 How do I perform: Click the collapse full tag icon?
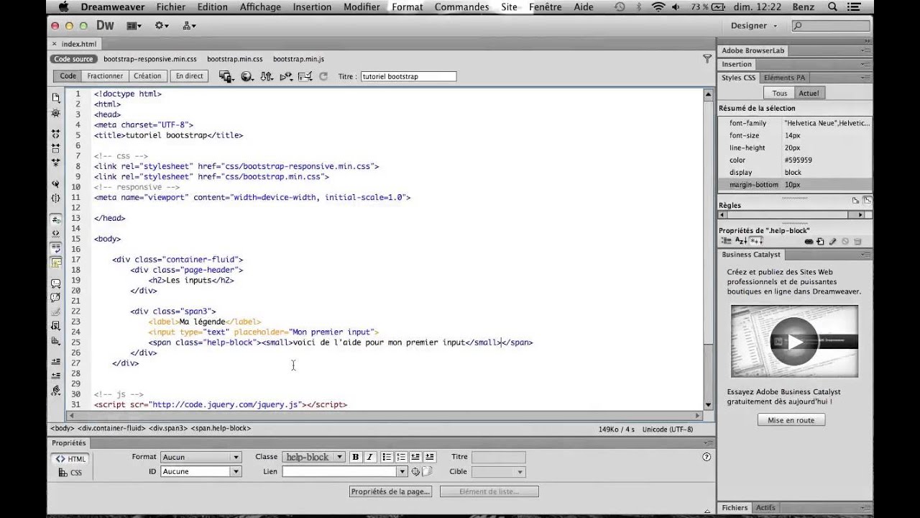pyautogui.click(x=56, y=134)
